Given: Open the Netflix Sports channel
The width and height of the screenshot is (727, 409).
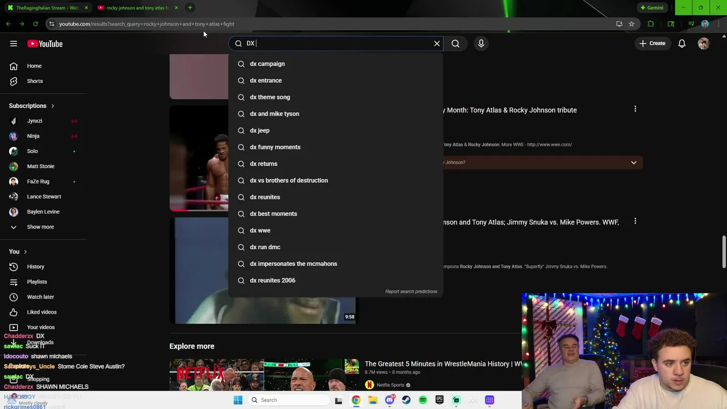Looking at the screenshot, I should (390, 385).
